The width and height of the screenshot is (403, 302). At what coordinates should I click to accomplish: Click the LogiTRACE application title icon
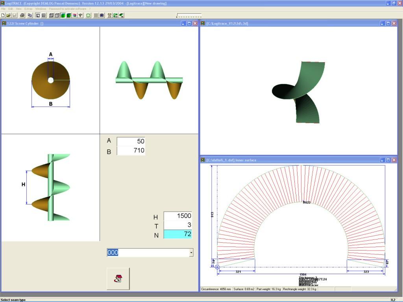click(x=3, y=3)
